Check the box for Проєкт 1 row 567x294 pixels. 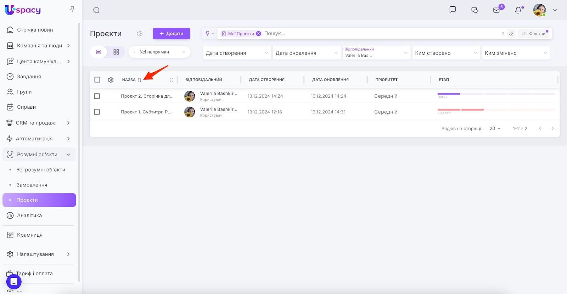point(97,112)
